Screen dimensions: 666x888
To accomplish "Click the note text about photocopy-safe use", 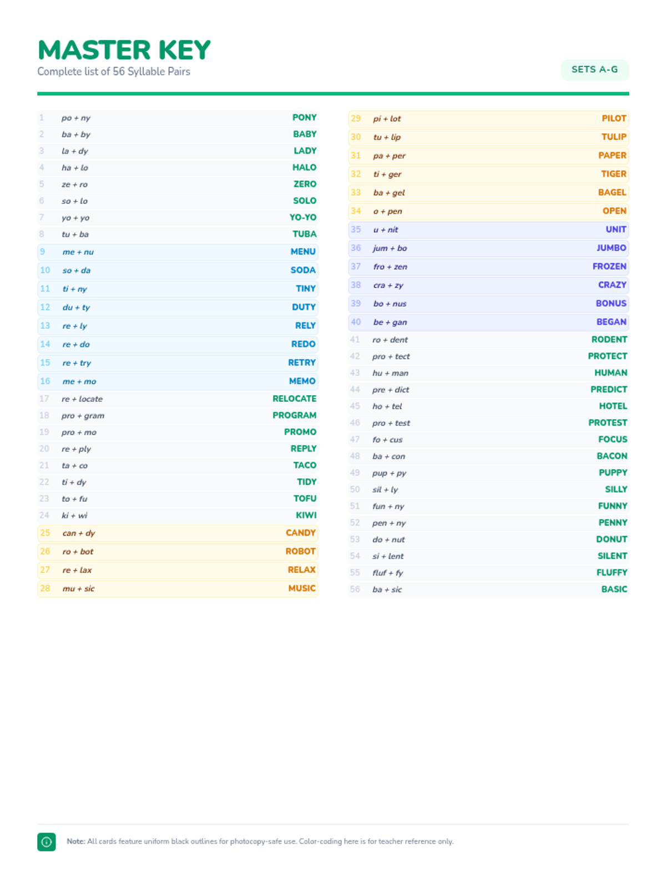I will click(x=260, y=841).
